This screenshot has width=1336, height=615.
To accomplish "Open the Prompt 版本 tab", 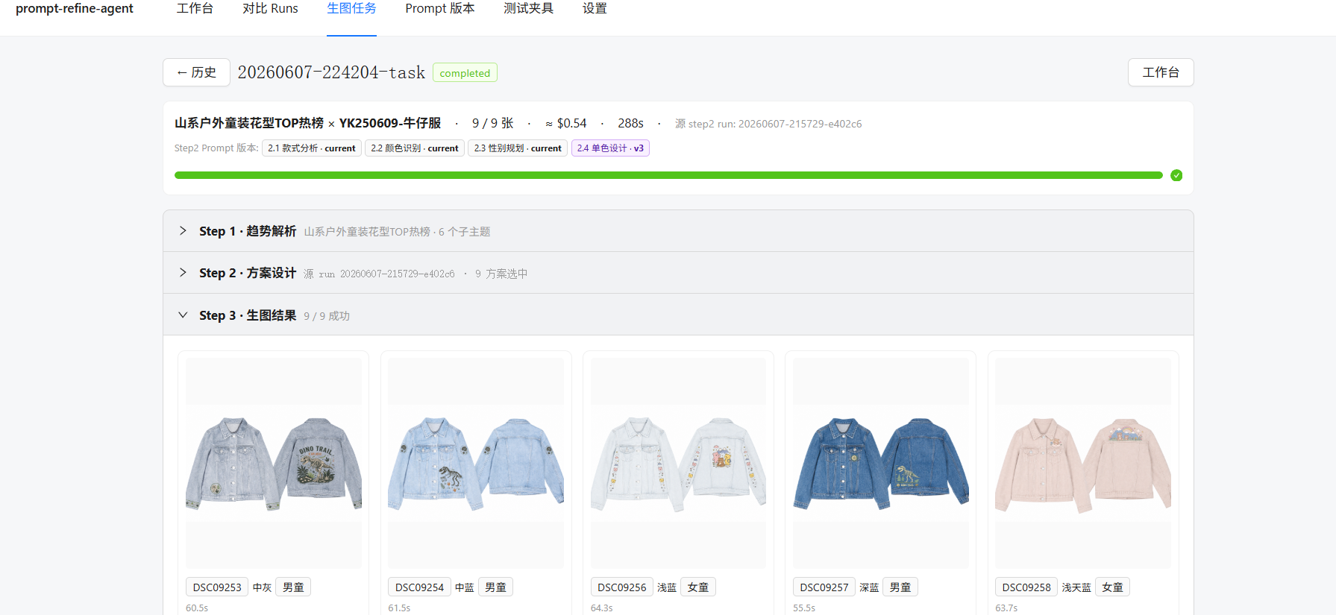I will [x=440, y=9].
